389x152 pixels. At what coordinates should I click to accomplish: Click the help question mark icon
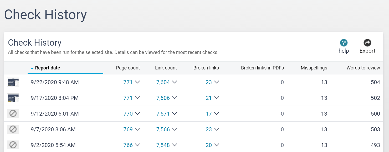coord(344,43)
